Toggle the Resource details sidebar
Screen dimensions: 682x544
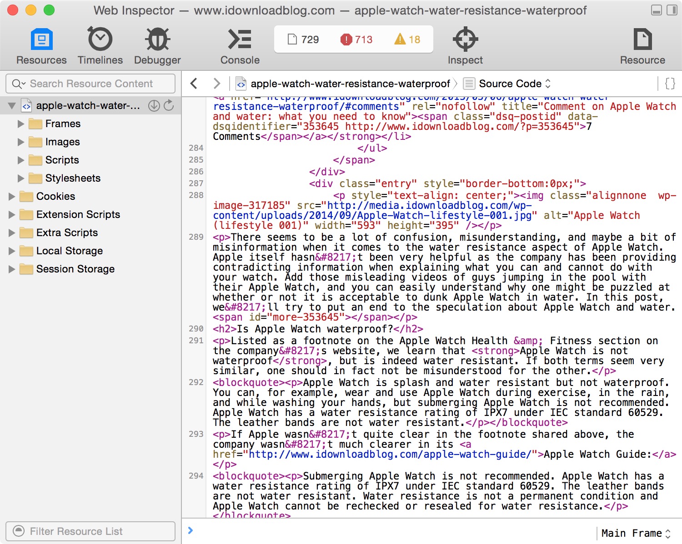tap(642, 46)
